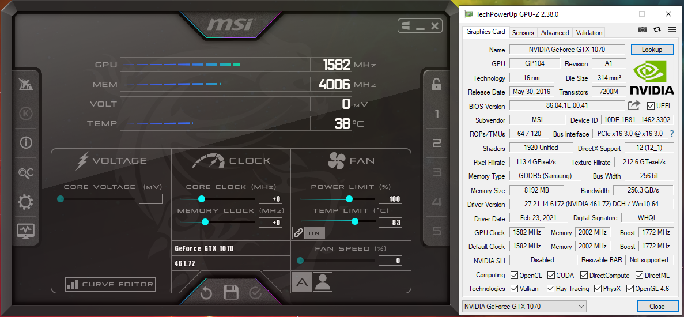Enable auto fan speed 'A' button
This screenshot has height=317, width=684.
[x=301, y=282]
